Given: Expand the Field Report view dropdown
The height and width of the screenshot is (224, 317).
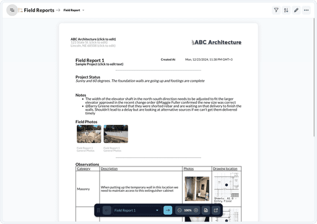Looking at the screenshot, I should (x=74, y=10).
